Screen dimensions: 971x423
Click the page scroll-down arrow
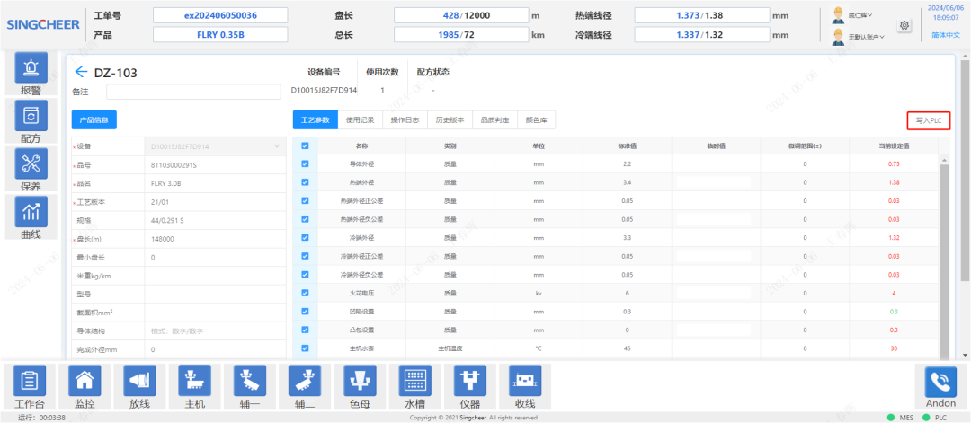point(965,355)
